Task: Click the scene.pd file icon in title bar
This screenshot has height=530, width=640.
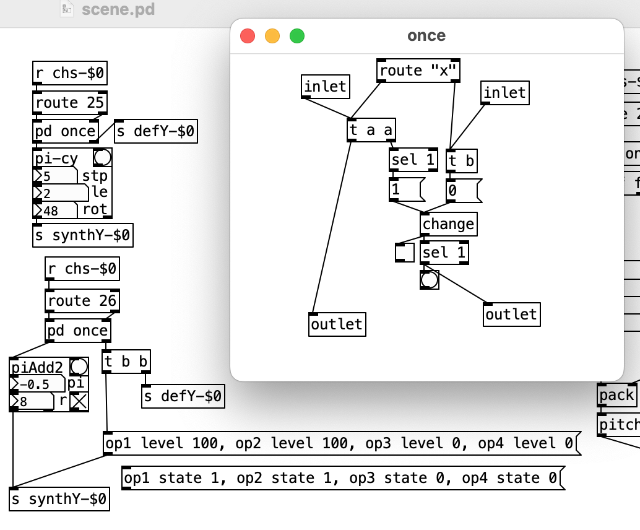Action: point(67,9)
